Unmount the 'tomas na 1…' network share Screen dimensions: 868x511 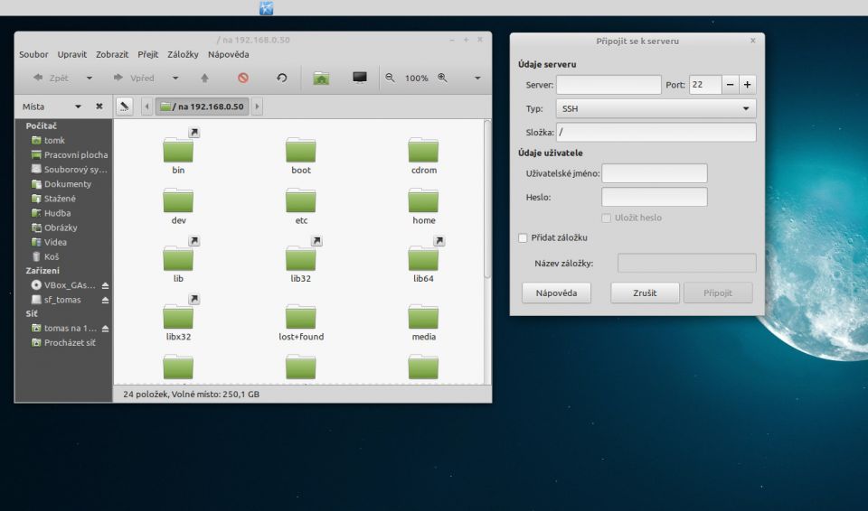[105, 328]
